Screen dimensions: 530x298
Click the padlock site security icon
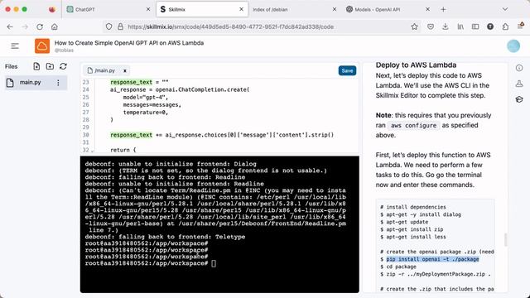[120, 26]
